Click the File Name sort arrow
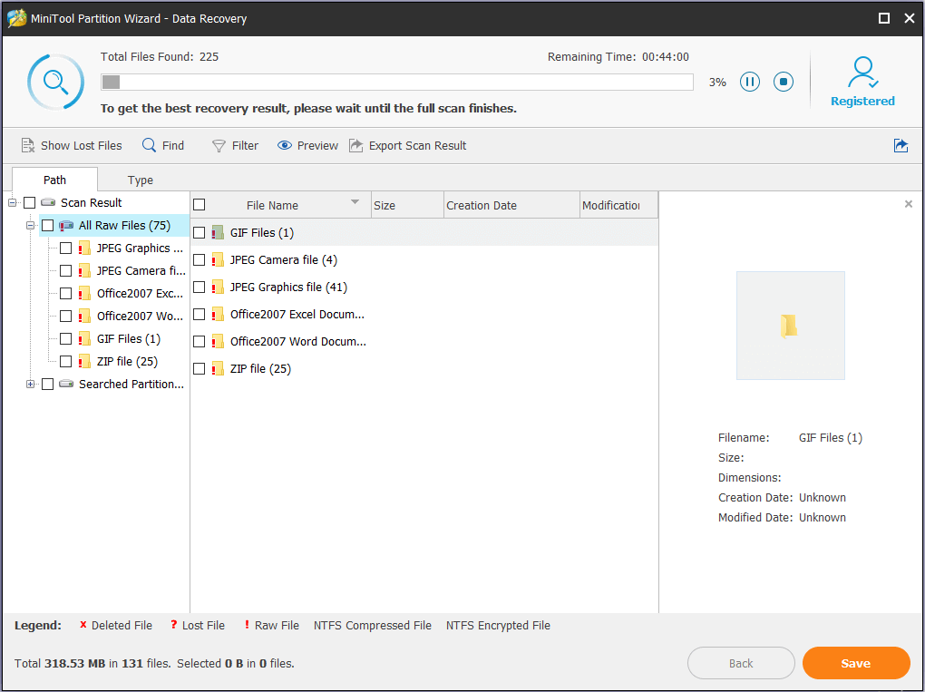 pyautogui.click(x=355, y=201)
